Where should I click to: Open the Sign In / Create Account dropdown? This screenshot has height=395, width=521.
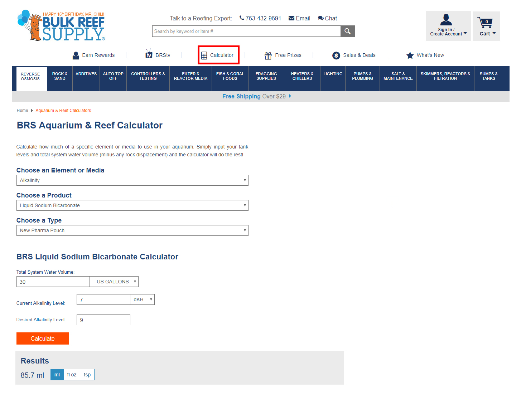[448, 26]
